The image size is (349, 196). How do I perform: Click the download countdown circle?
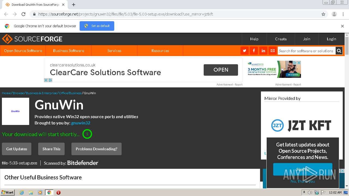pyautogui.click(x=87, y=134)
